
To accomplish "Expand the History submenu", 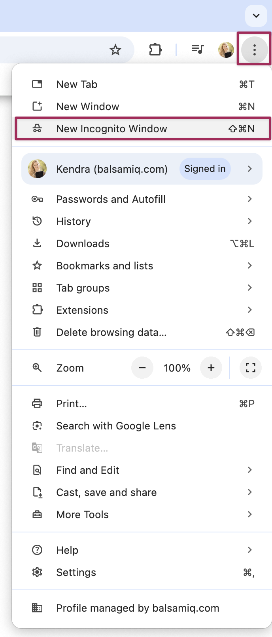I will coord(250,221).
